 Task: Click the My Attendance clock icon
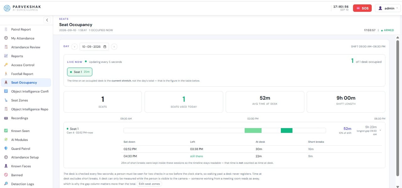pyautogui.click(x=6, y=38)
